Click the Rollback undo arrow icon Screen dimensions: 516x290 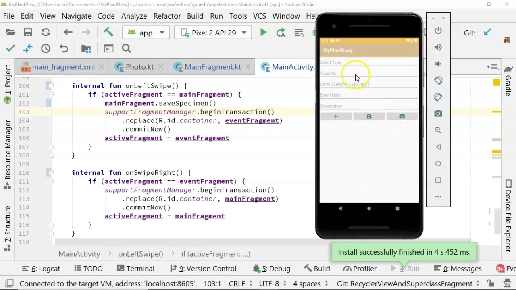pos(64,48)
